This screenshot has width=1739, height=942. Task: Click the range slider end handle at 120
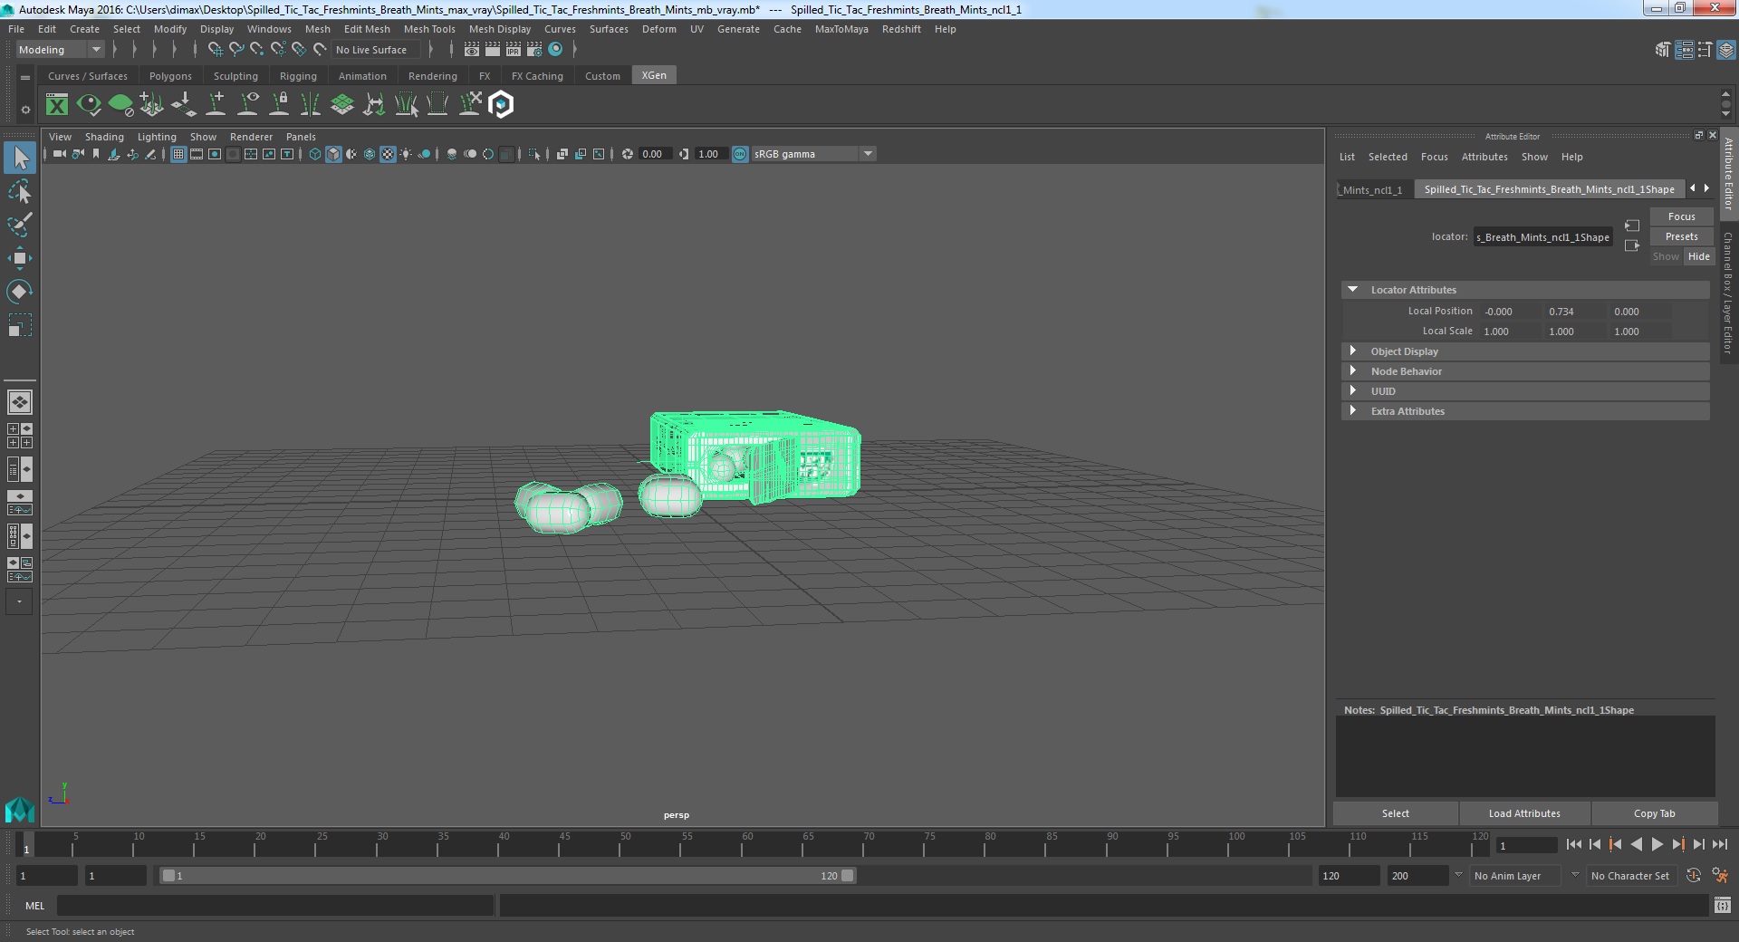click(847, 876)
